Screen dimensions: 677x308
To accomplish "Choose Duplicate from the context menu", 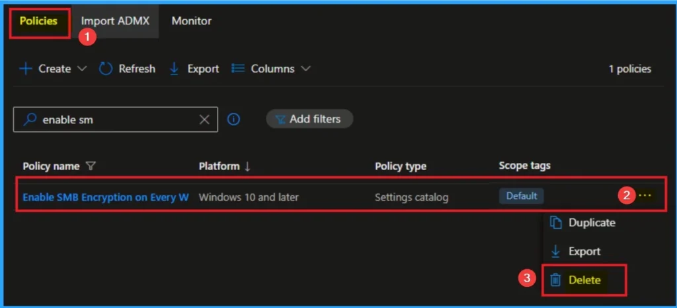I will pos(591,223).
